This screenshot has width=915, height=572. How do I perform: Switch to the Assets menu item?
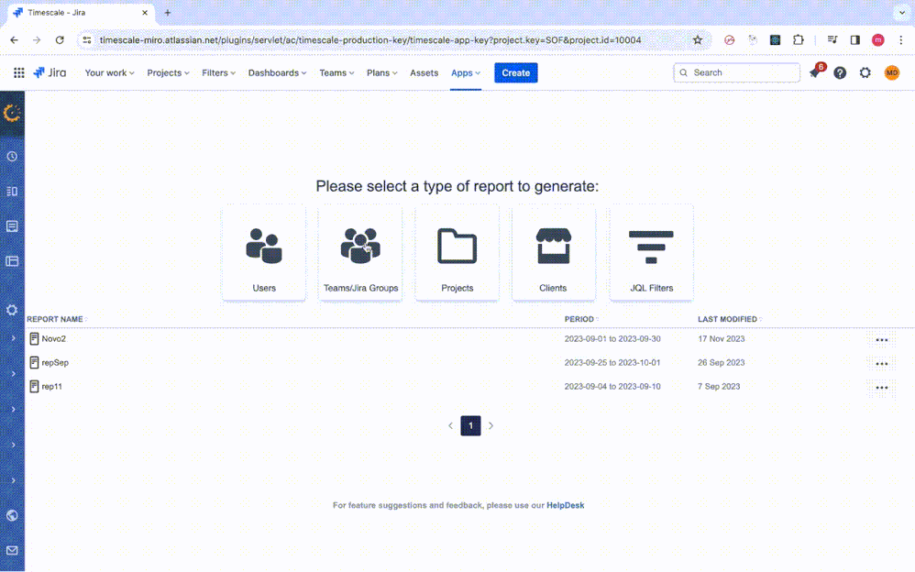pos(424,72)
